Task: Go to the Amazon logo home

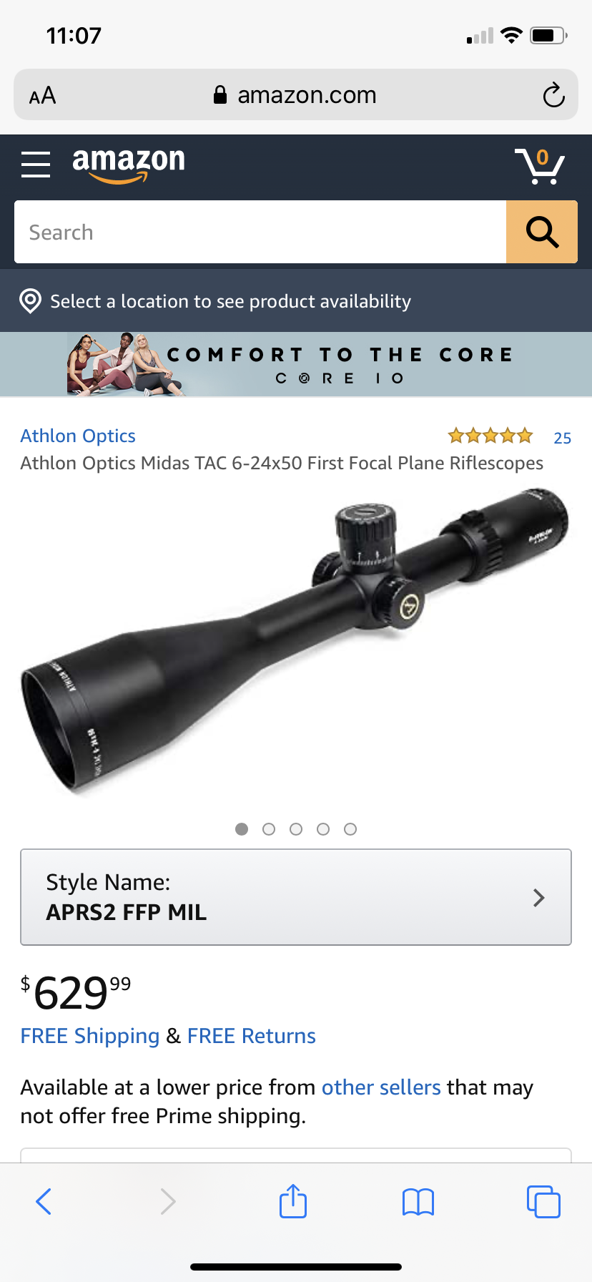Action: coord(129,165)
